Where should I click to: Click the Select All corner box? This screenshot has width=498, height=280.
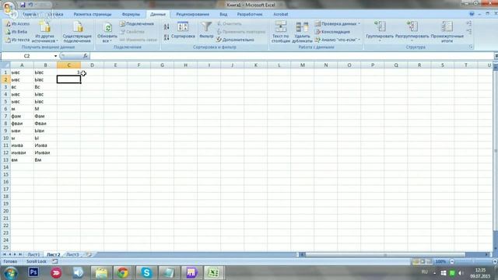5,65
